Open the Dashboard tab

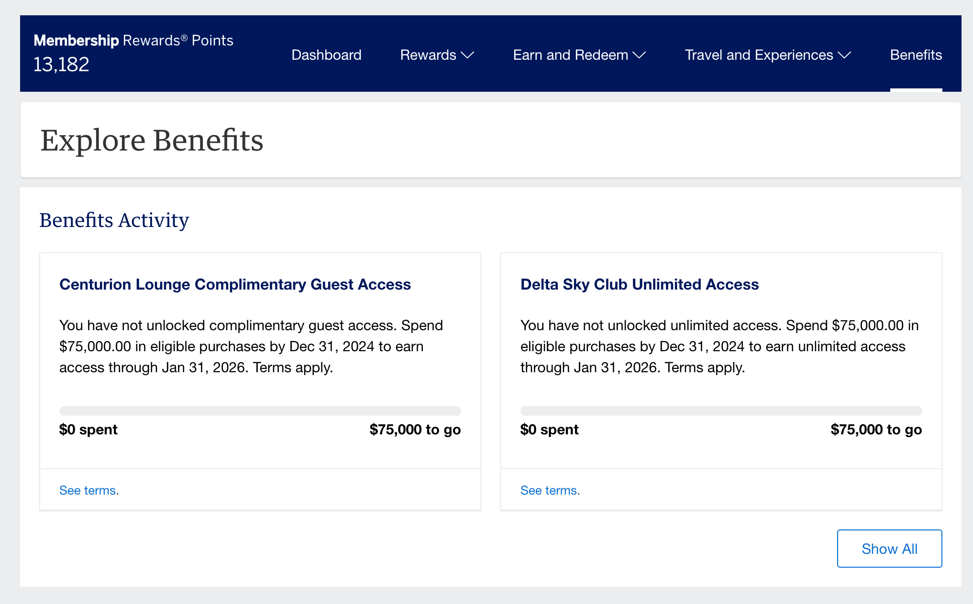[x=326, y=55]
